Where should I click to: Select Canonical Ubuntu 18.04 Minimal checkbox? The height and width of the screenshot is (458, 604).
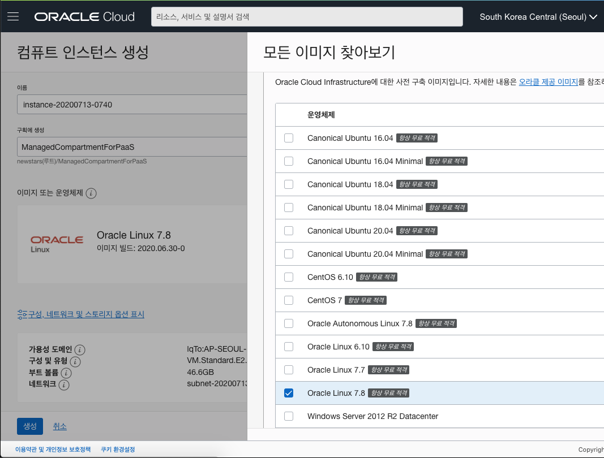289,208
